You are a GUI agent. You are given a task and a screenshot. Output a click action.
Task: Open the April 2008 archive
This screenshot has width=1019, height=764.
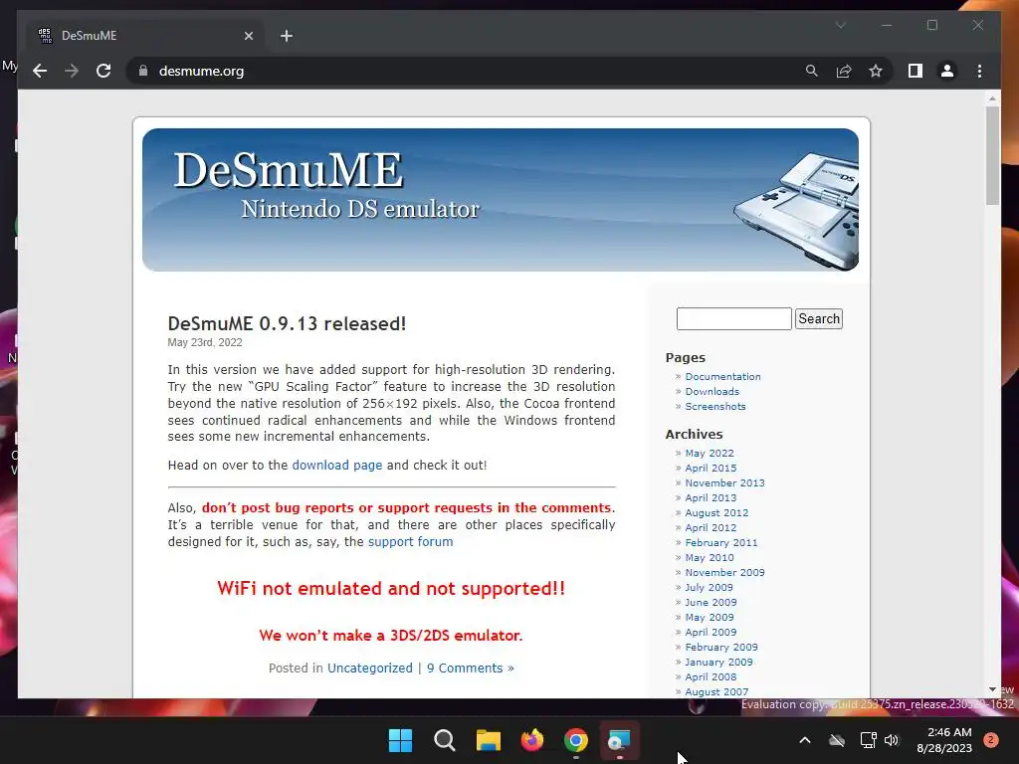(x=711, y=676)
